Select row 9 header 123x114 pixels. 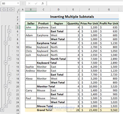click(x=18, y=43)
